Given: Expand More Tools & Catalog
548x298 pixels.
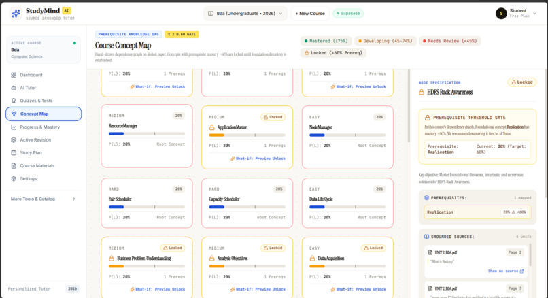Looking at the screenshot, I should click(44, 199).
